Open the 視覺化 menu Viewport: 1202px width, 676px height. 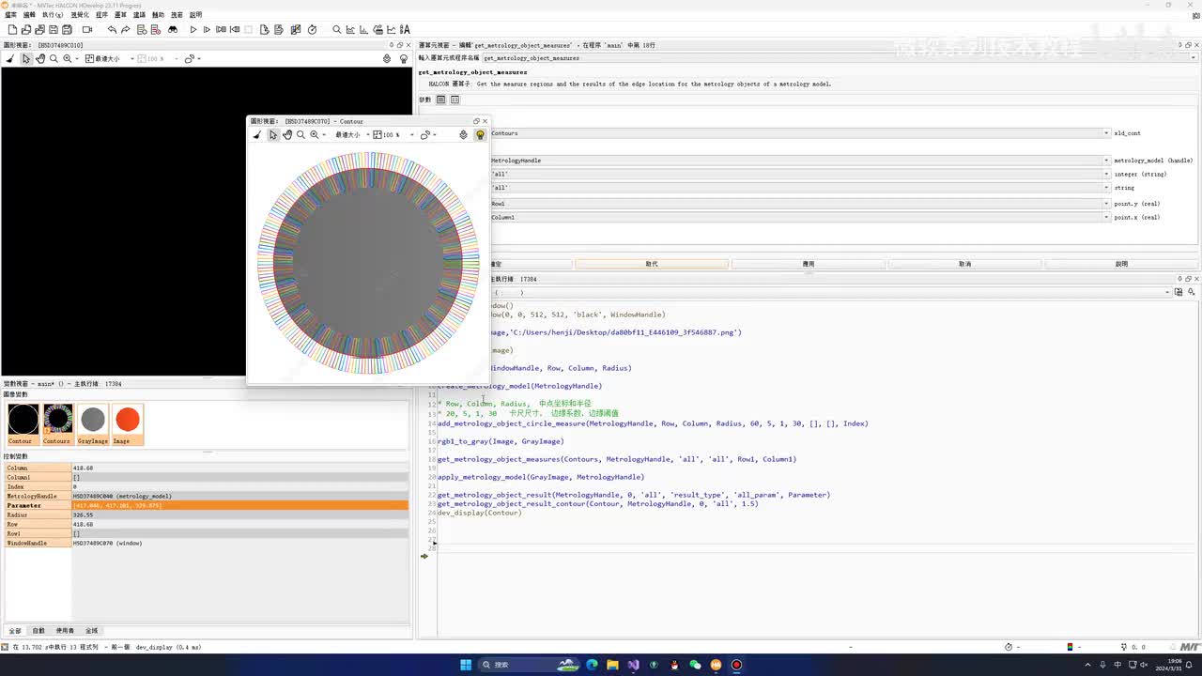pyautogui.click(x=80, y=15)
